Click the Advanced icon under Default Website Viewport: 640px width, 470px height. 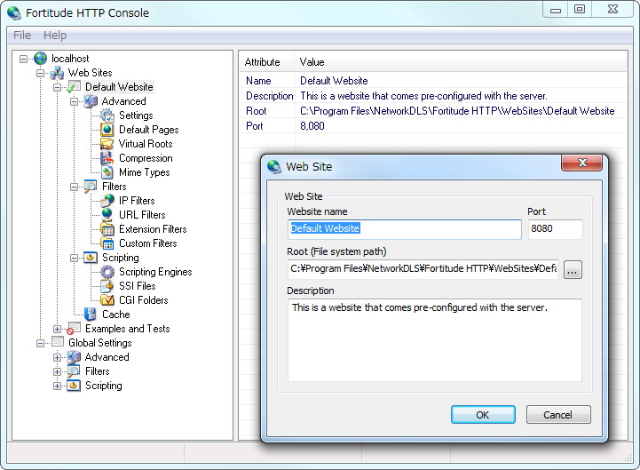91,101
